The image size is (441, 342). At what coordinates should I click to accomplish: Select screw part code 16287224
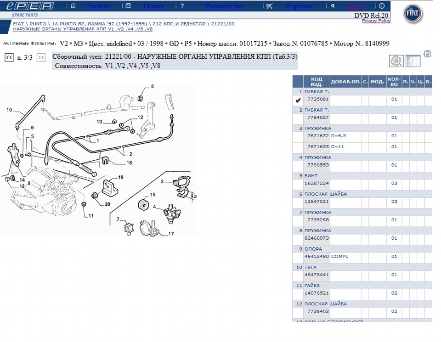pyautogui.click(x=317, y=183)
